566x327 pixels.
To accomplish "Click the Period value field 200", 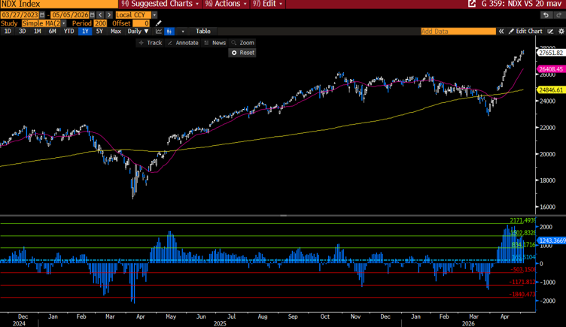I will [100, 23].
